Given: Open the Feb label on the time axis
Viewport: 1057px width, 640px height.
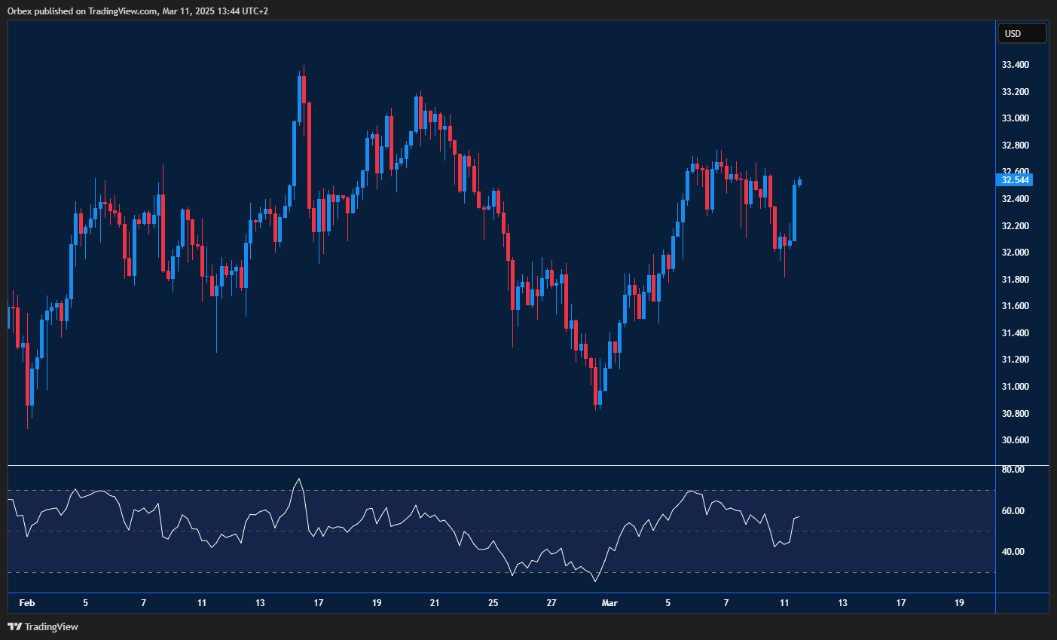Looking at the screenshot, I should pyautogui.click(x=28, y=603).
